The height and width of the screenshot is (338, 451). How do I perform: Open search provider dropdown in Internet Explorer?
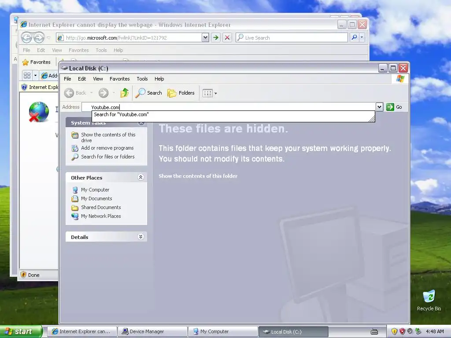click(362, 37)
